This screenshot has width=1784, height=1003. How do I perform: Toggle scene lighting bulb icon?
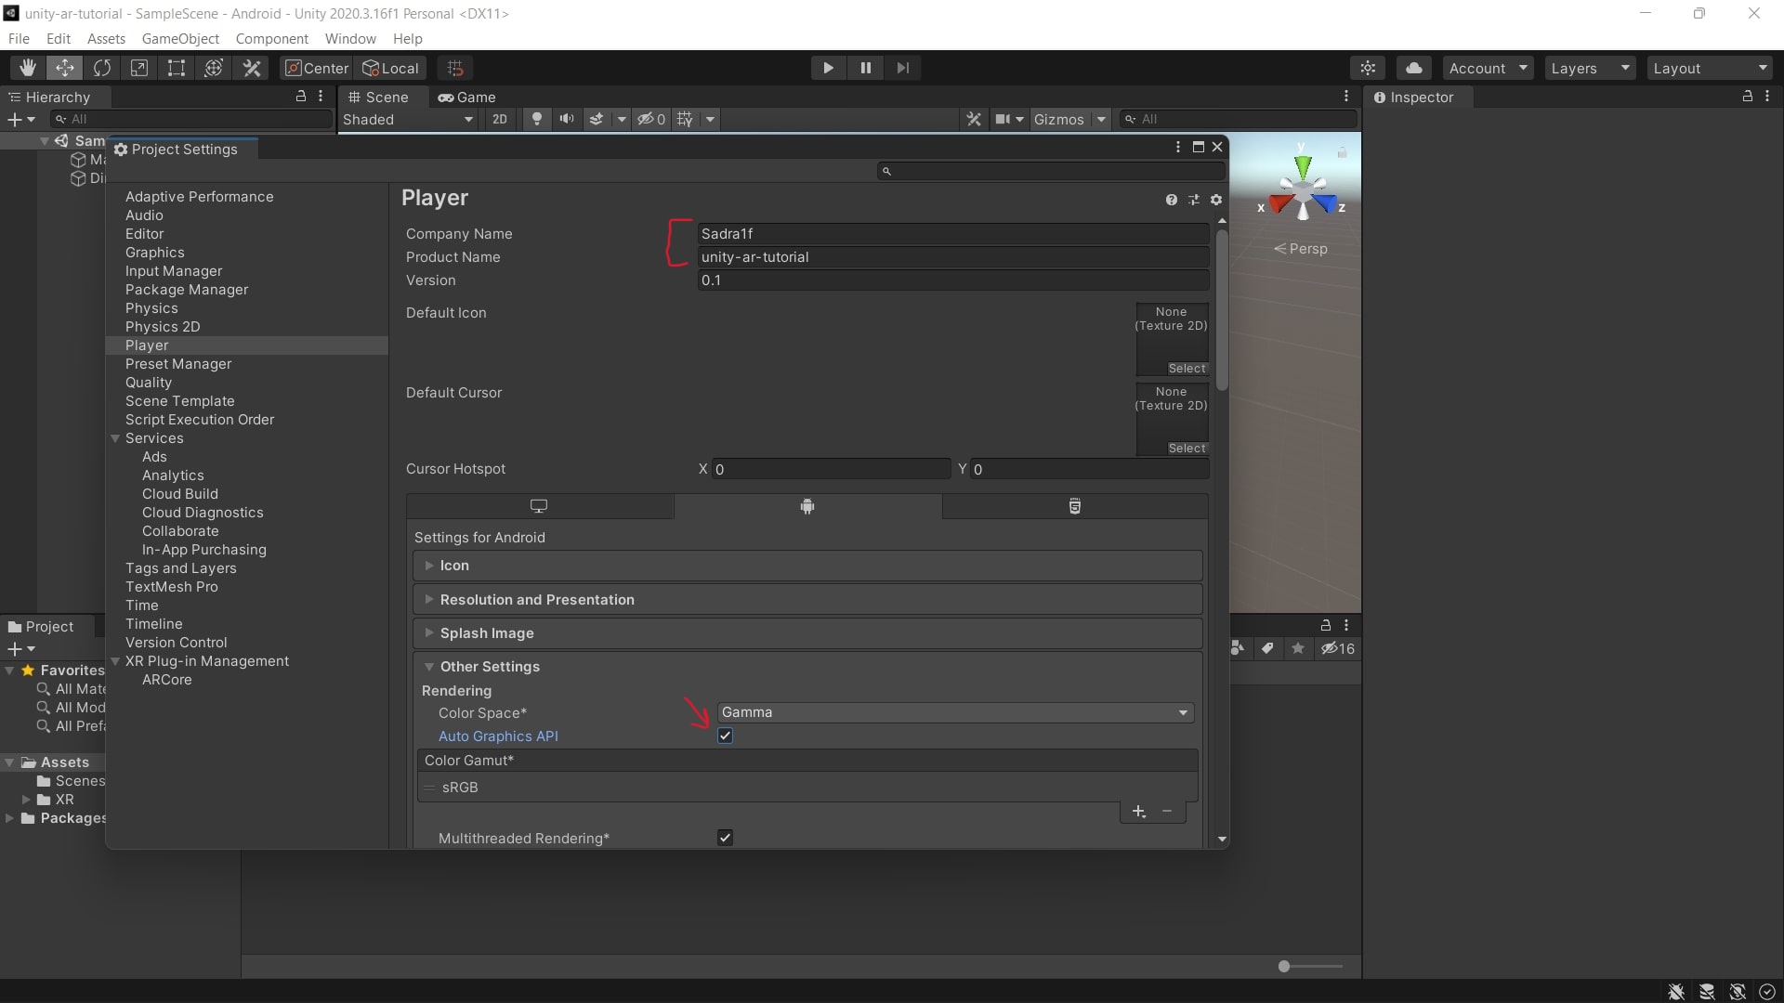(536, 119)
